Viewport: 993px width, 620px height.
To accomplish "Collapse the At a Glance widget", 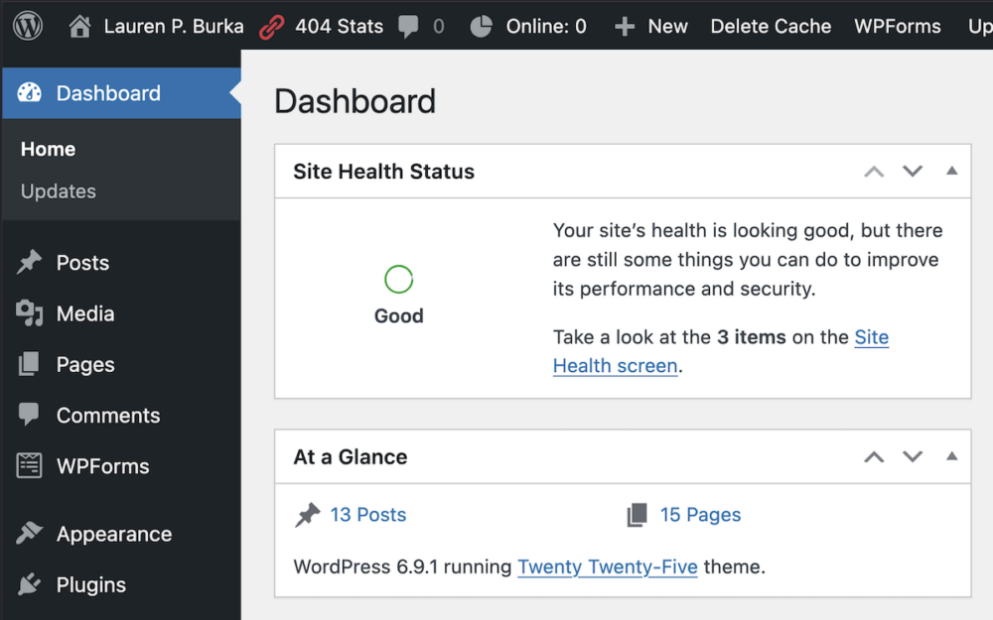I will tap(952, 457).
